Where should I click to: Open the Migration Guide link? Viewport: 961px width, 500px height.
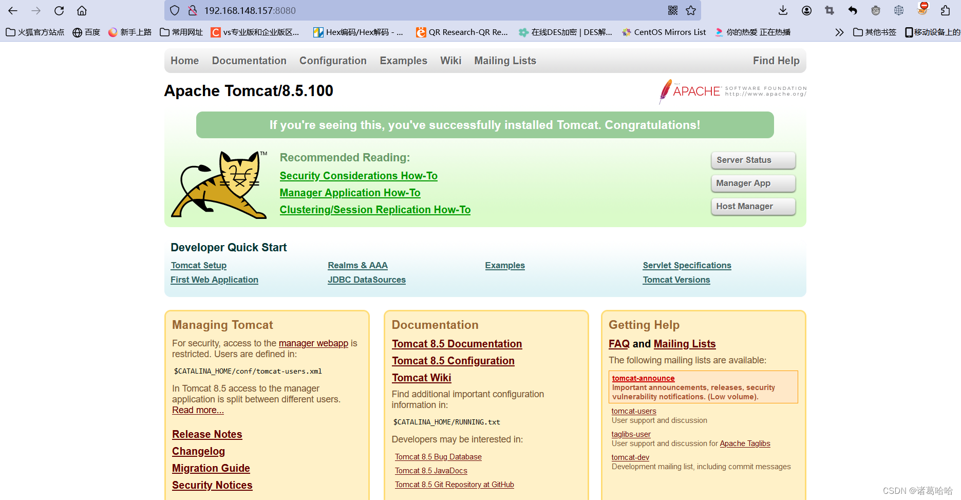[x=211, y=468]
